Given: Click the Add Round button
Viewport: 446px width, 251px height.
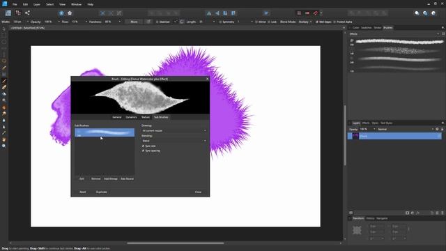Looking at the screenshot, I should click(x=127, y=178).
